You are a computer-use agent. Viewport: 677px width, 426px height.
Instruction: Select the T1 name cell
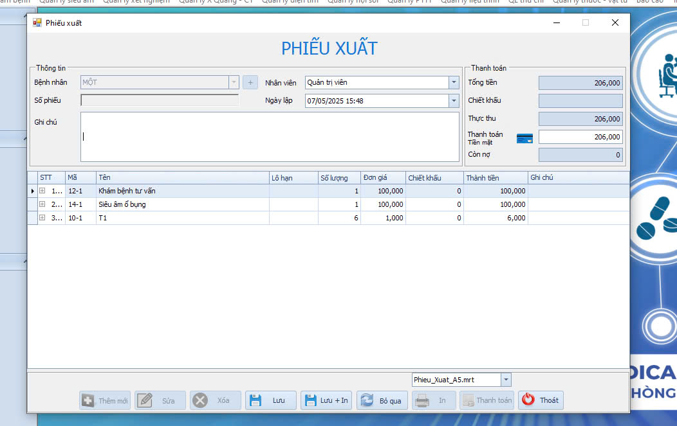[x=183, y=218]
